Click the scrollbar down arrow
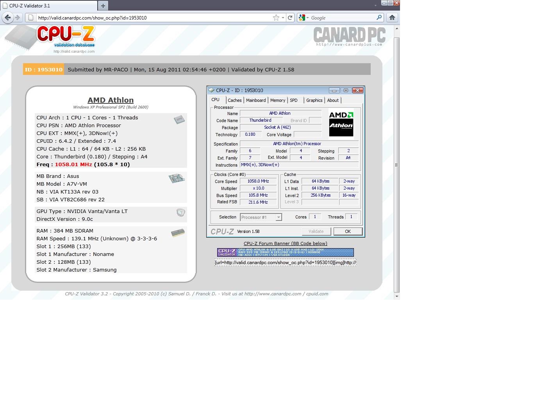The image size is (550, 412). [x=396, y=296]
